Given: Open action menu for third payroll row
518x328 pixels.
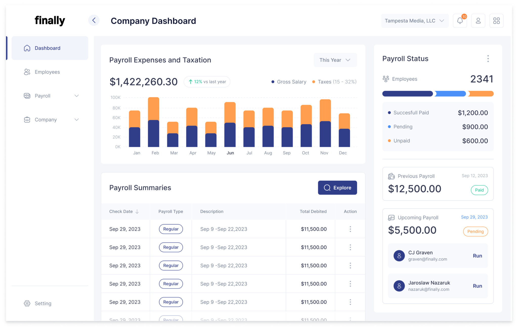Looking at the screenshot, I should [x=350, y=265].
